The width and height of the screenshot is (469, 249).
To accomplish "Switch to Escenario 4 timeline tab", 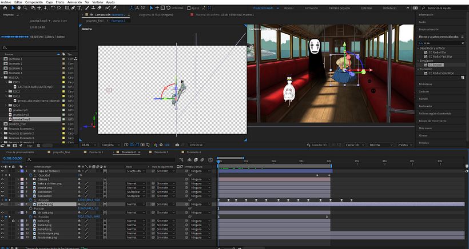I will (194, 152).
